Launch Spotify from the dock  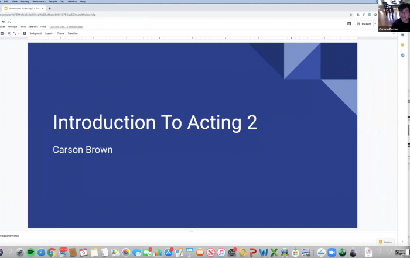click(31, 252)
